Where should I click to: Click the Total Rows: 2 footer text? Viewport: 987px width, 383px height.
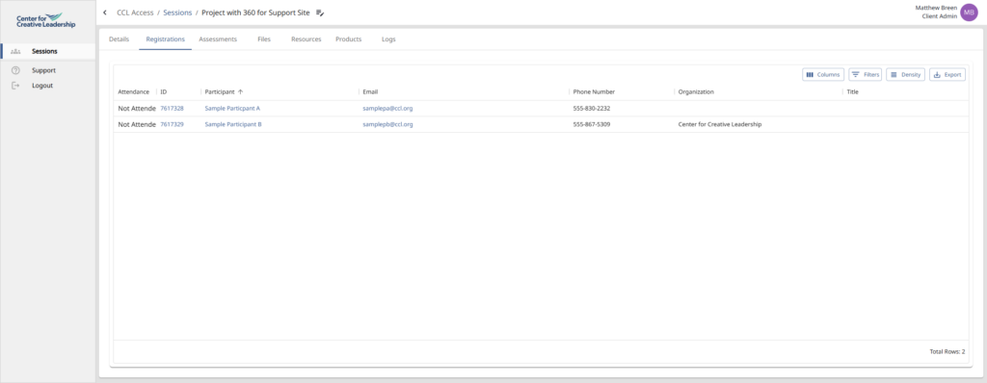point(947,351)
